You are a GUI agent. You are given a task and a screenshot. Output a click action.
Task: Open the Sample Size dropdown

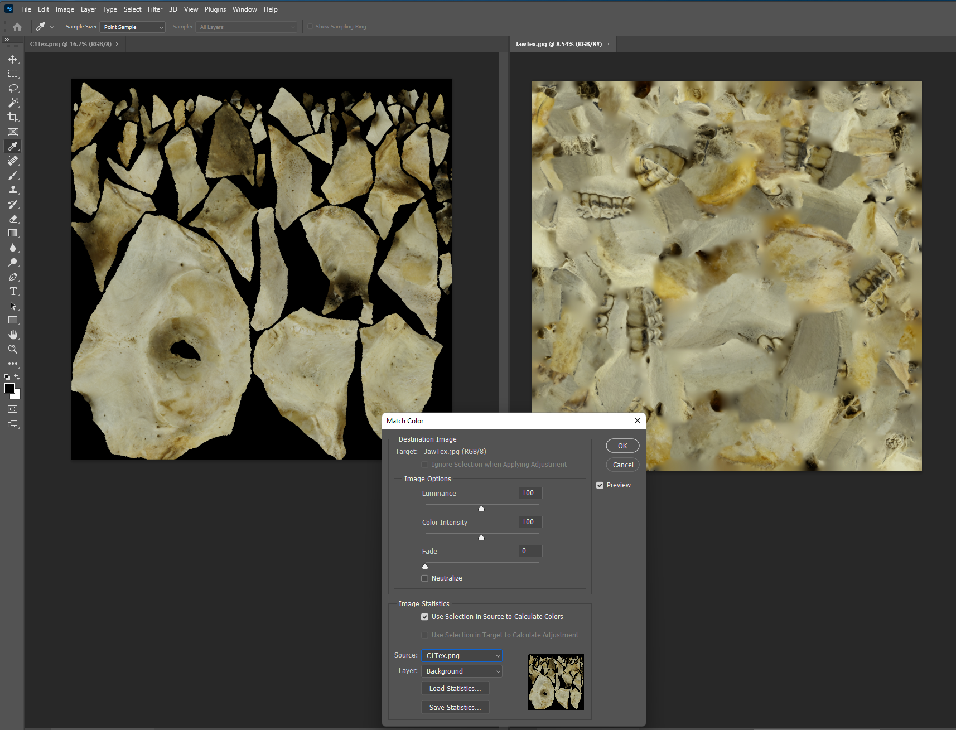pyautogui.click(x=133, y=27)
